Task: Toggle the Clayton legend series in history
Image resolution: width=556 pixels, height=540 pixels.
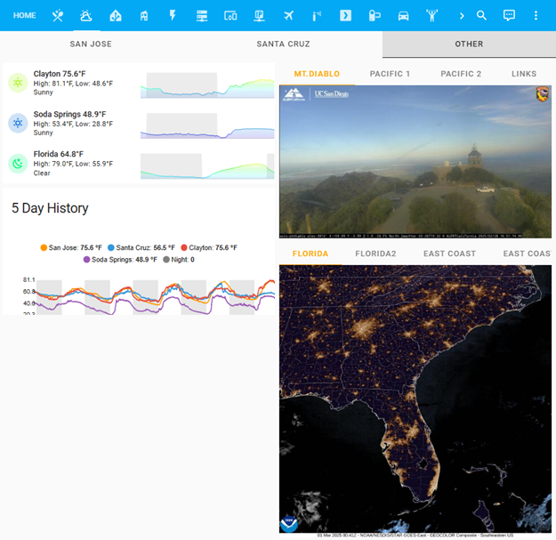Action: pyautogui.click(x=209, y=247)
